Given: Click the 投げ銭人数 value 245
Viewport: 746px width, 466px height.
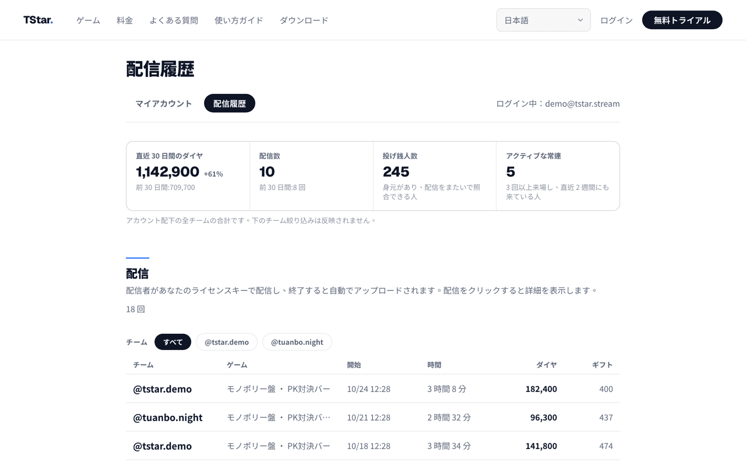Looking at the screenshot, I should tap(396, 172).
